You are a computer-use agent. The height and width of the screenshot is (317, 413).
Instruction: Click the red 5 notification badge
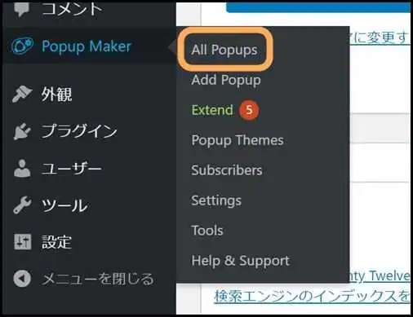249,110
